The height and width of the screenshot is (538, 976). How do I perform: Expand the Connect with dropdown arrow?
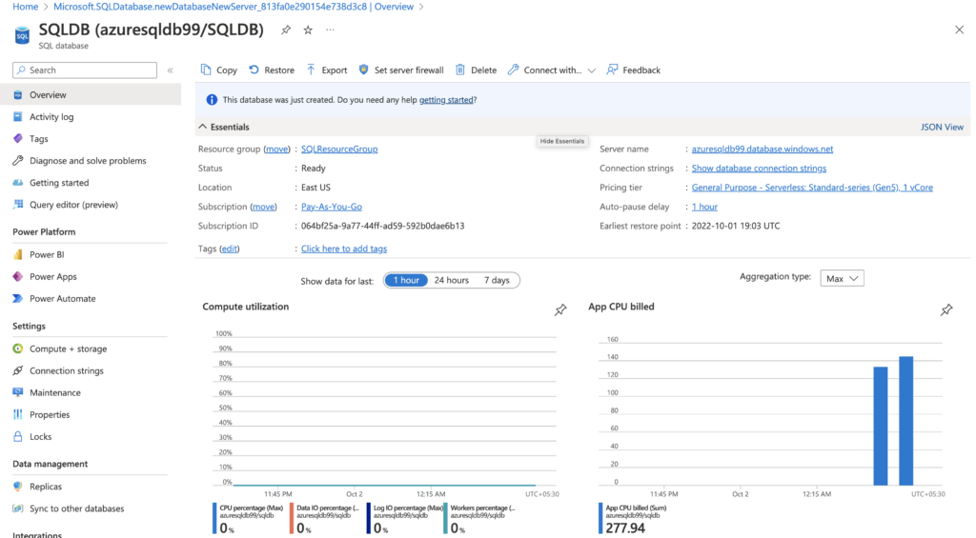click(x=592, y=70)
